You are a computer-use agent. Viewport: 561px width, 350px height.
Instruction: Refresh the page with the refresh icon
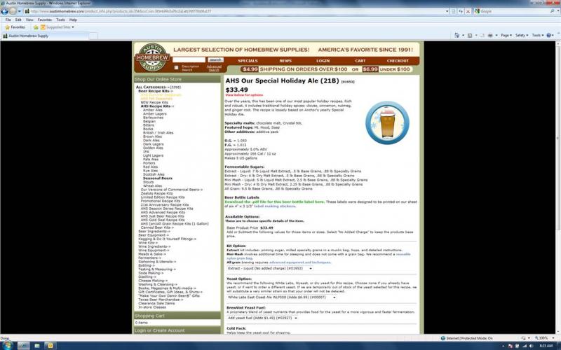[x=461, y=11]
